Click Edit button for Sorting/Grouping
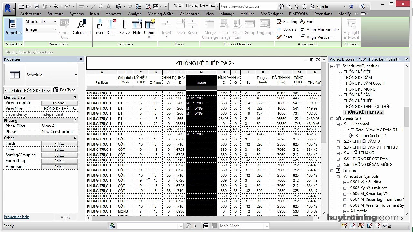This screenshot has width=413, height=232. [59, 155]
